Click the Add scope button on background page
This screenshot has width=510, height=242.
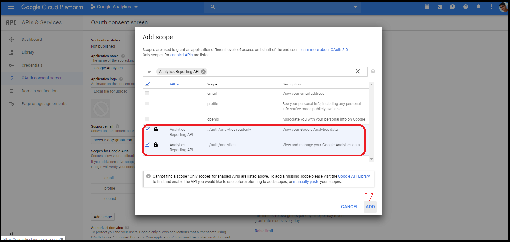103,217
